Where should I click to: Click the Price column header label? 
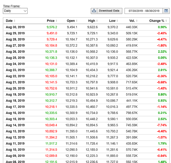[50, 21]
